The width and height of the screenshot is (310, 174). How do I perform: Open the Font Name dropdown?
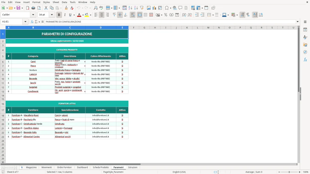tap(33, 15)
